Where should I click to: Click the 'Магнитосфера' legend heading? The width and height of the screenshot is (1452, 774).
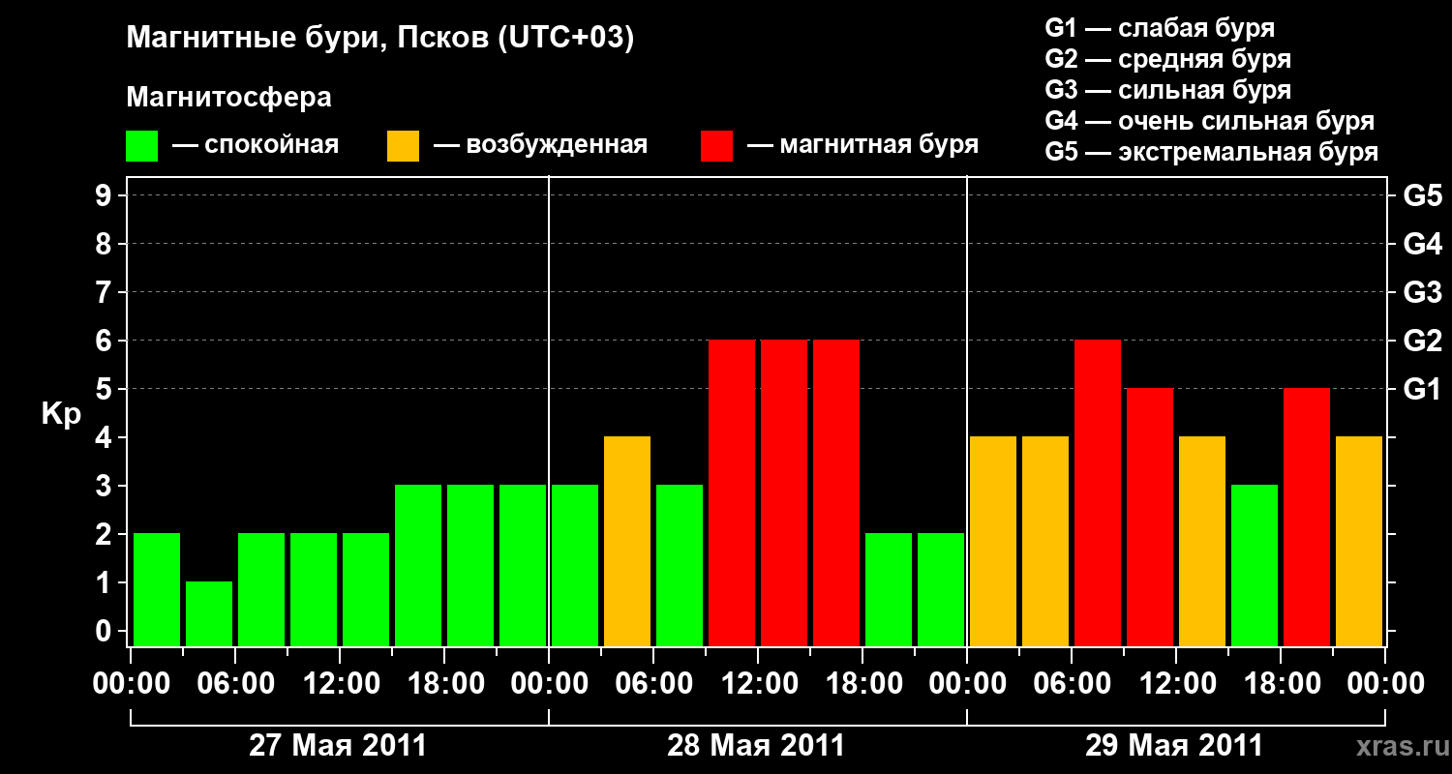[228, 98]
